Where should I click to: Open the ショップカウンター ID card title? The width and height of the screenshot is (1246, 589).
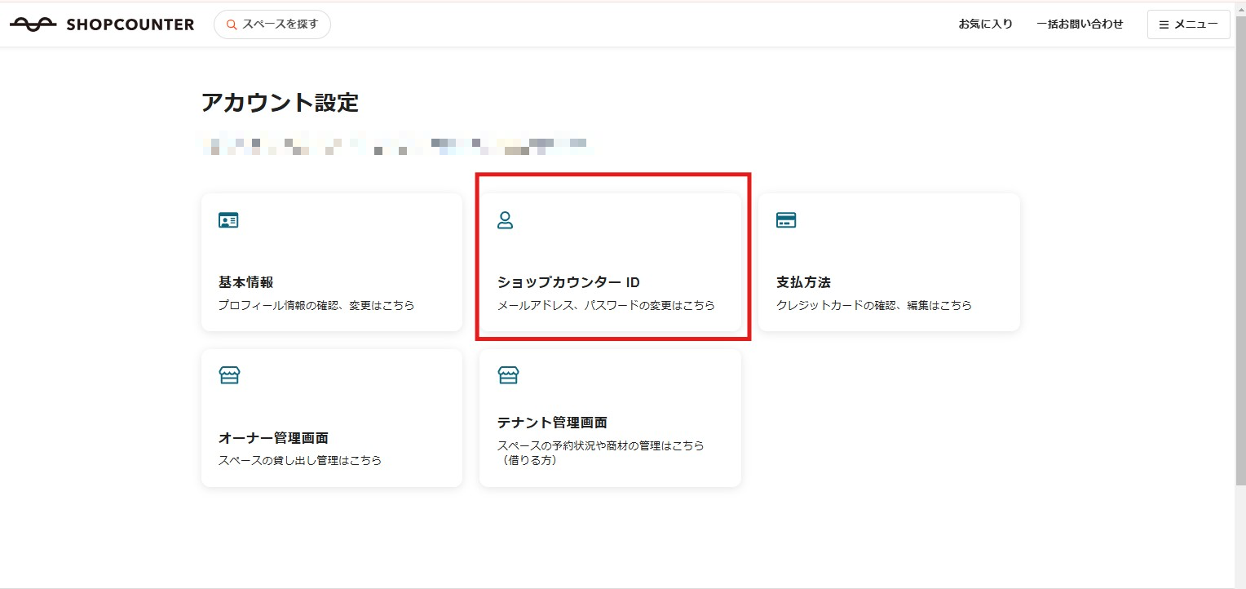pos(568,282)
